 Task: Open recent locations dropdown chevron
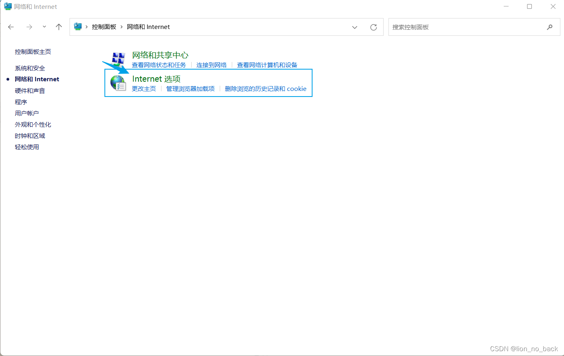click(44, 27)
